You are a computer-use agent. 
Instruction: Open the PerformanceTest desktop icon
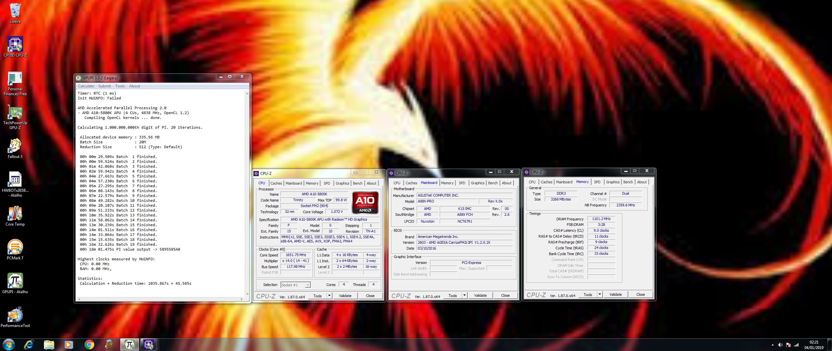(x=15, y=318)
